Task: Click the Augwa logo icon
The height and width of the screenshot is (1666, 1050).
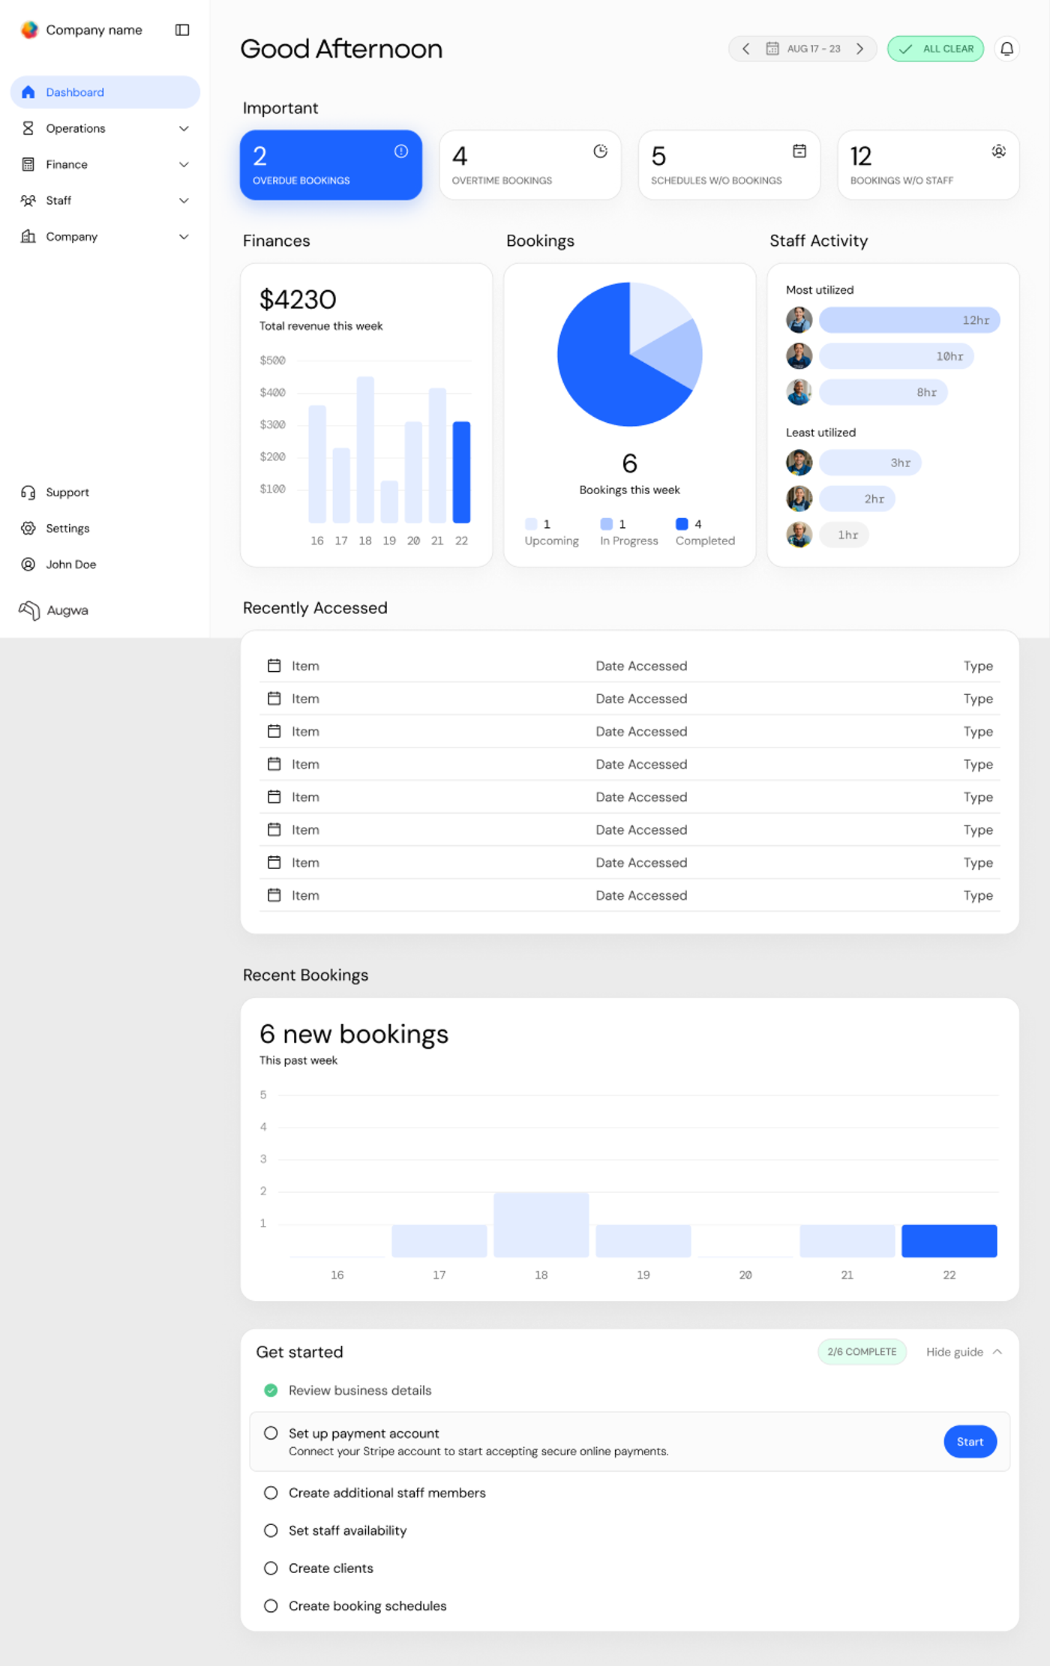Action: click(29, 610)
